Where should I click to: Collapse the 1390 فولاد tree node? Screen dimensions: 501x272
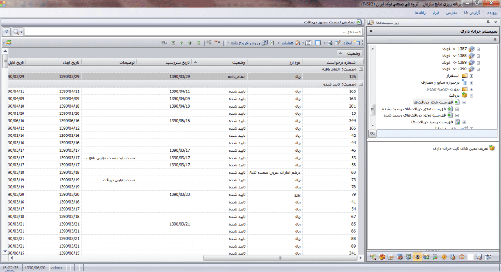tap(478, 69)
